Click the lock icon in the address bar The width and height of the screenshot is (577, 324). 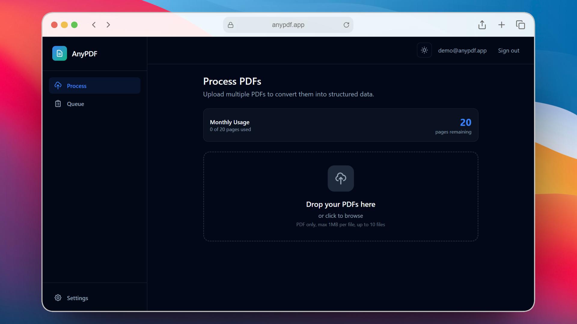pos(231,25)
